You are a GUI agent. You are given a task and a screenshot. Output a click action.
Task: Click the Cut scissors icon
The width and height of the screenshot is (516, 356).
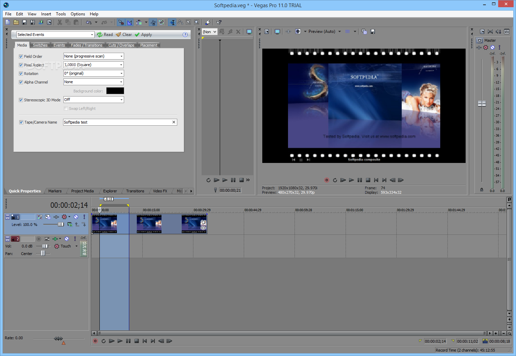click(x=60, y=22)
